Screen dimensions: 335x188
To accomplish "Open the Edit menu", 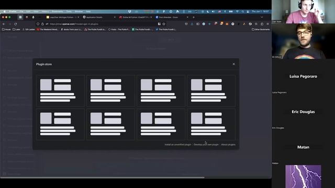I will coord(28,11).
